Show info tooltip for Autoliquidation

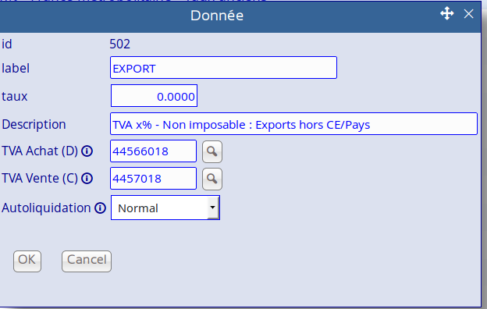100,208
